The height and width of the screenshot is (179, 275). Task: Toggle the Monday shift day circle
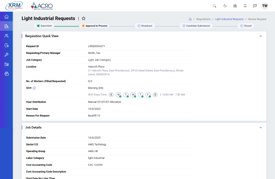(119, 95)
